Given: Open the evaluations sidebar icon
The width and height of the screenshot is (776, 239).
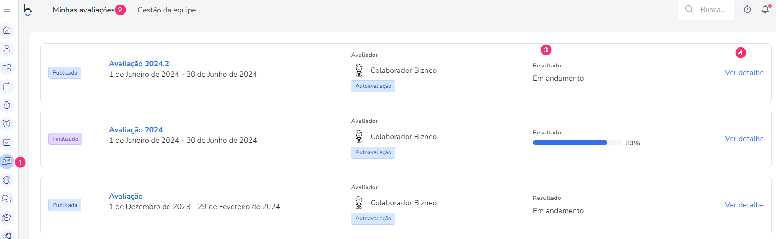Looking at the screenshot, I should point(7,162).
